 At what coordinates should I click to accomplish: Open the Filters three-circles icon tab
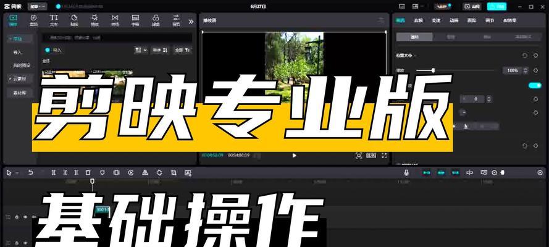pyautogui.click(x=156, y=20)
